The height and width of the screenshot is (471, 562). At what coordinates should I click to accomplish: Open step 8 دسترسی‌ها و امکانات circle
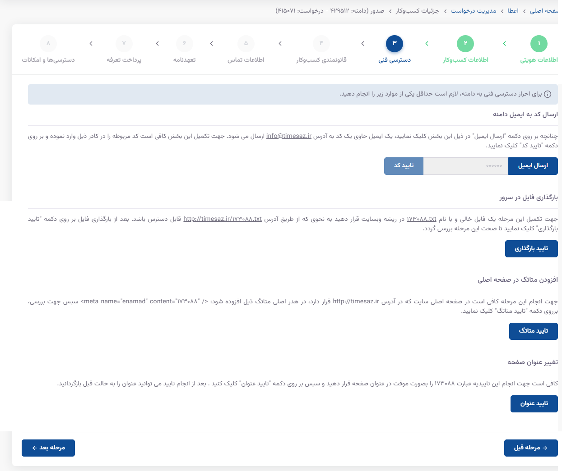tap(48, 44)
